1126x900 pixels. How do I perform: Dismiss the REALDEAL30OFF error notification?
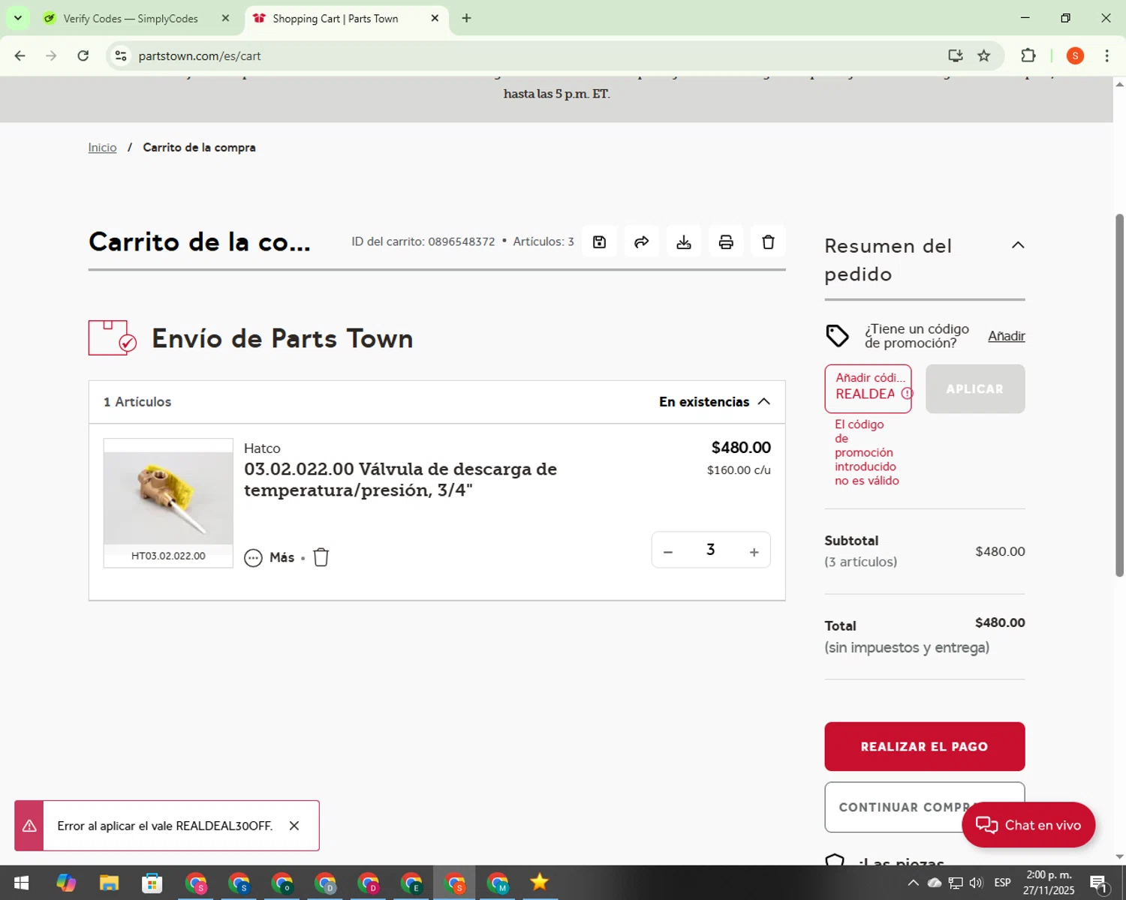click(x=294, y=826)
